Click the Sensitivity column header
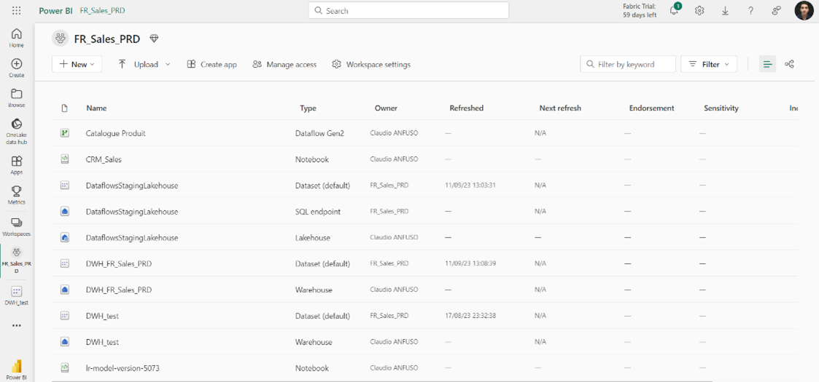 coord(721,108)
